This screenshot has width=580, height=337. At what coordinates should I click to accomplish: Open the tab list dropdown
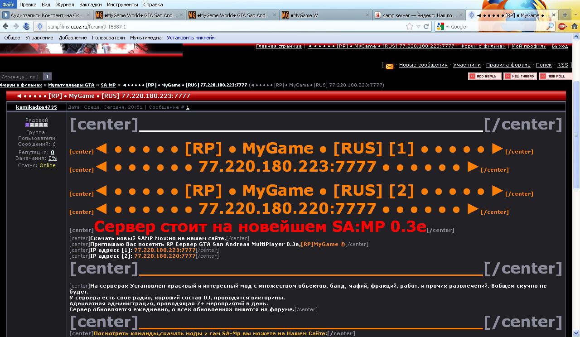575,15
